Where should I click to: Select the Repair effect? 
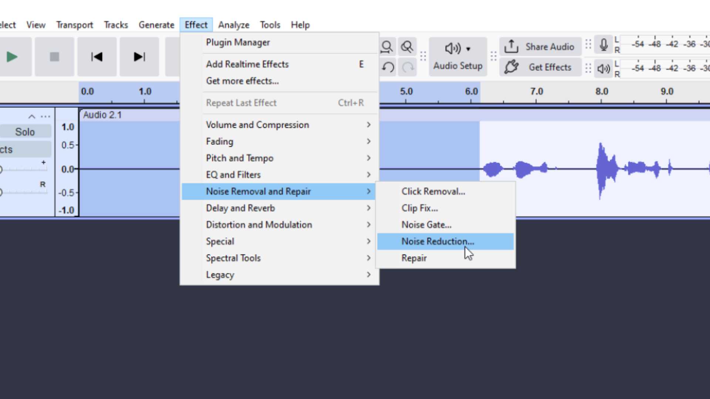coord(446,258)
